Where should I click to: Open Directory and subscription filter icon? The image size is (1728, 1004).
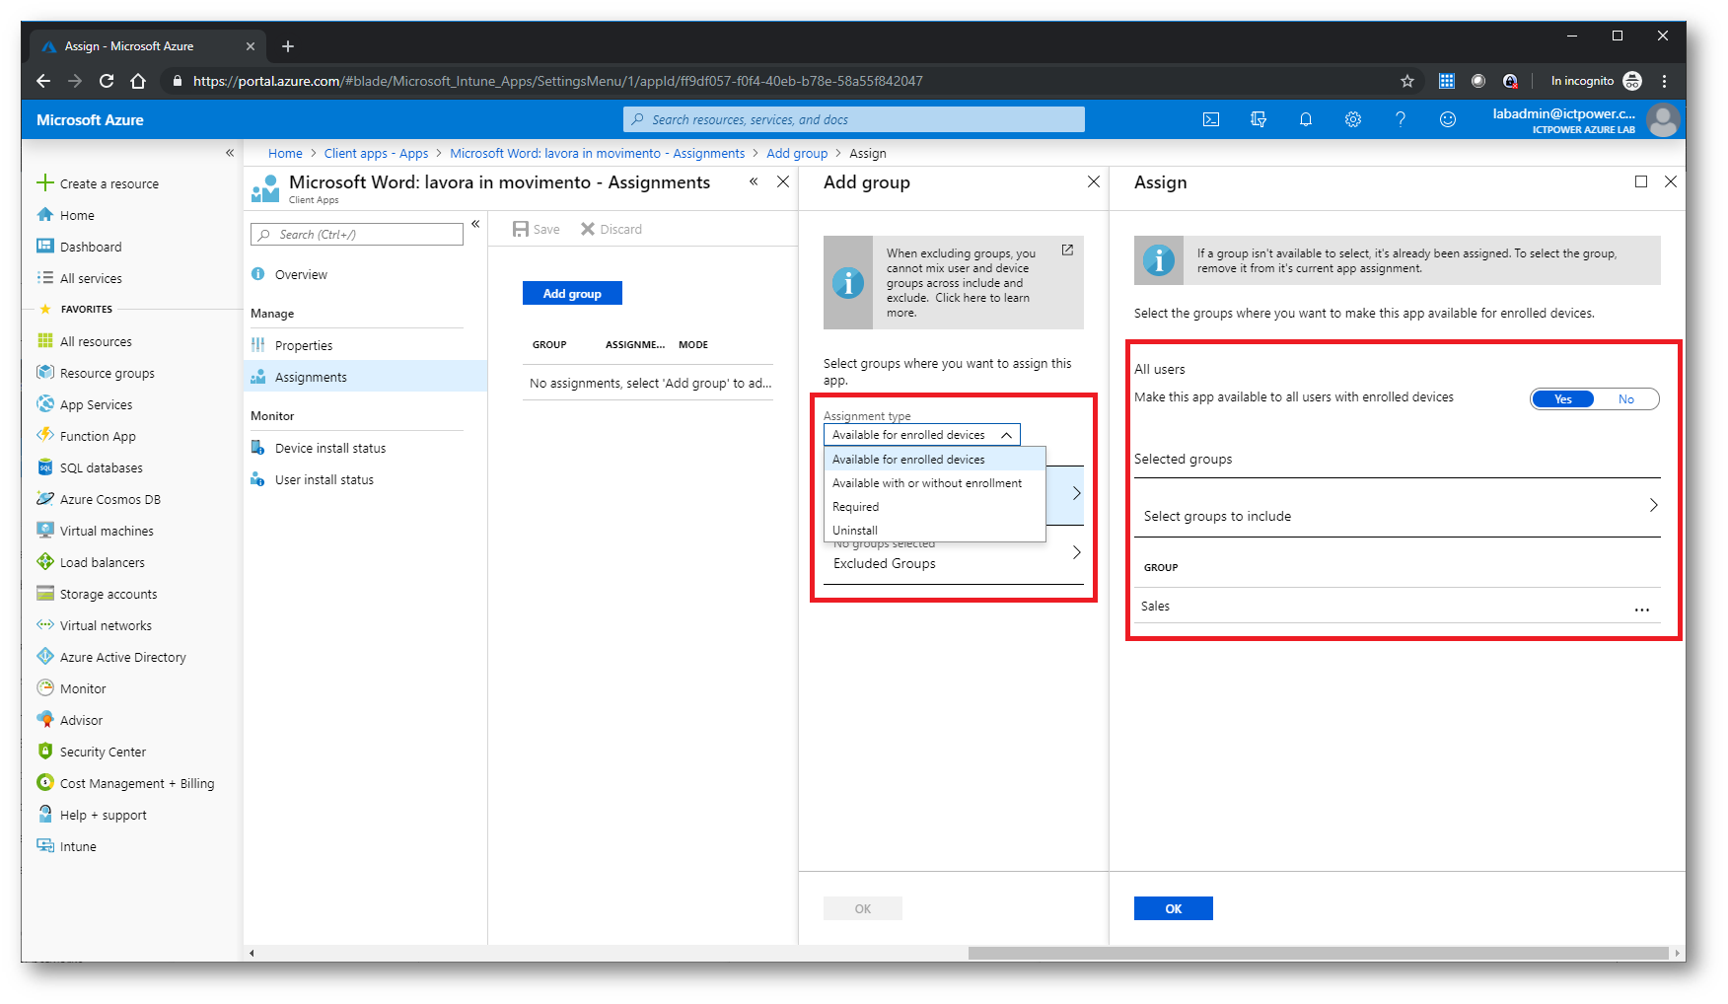coord(1259,119)
